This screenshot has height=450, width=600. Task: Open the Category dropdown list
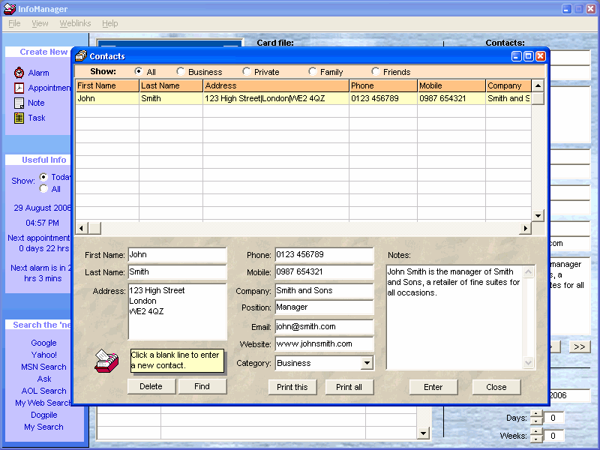tap(367, 363)
